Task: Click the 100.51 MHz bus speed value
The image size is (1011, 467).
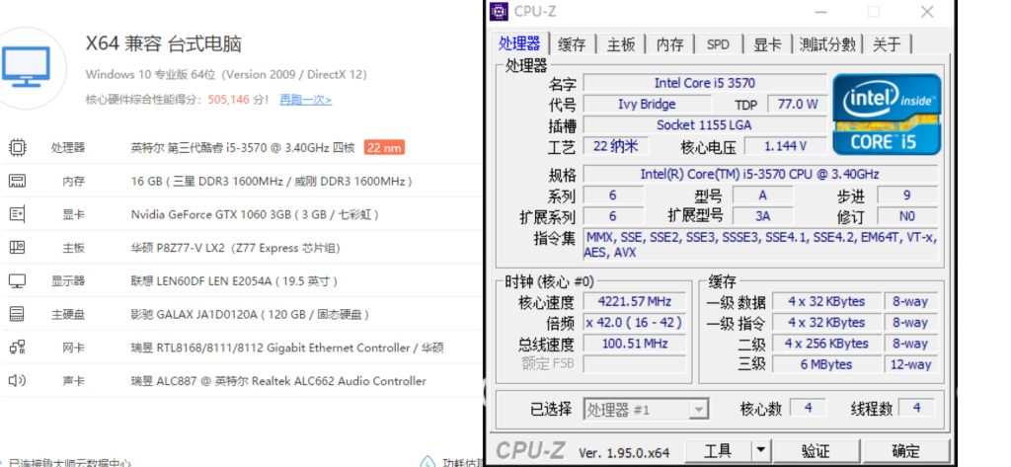Action: click(x=635, y=344)
